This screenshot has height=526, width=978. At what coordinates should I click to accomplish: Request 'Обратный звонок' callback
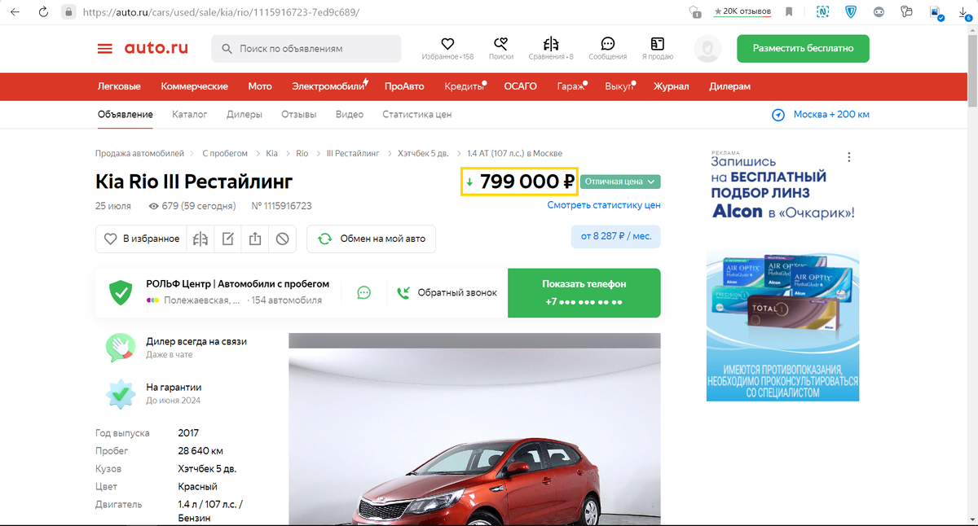[447, 292]
